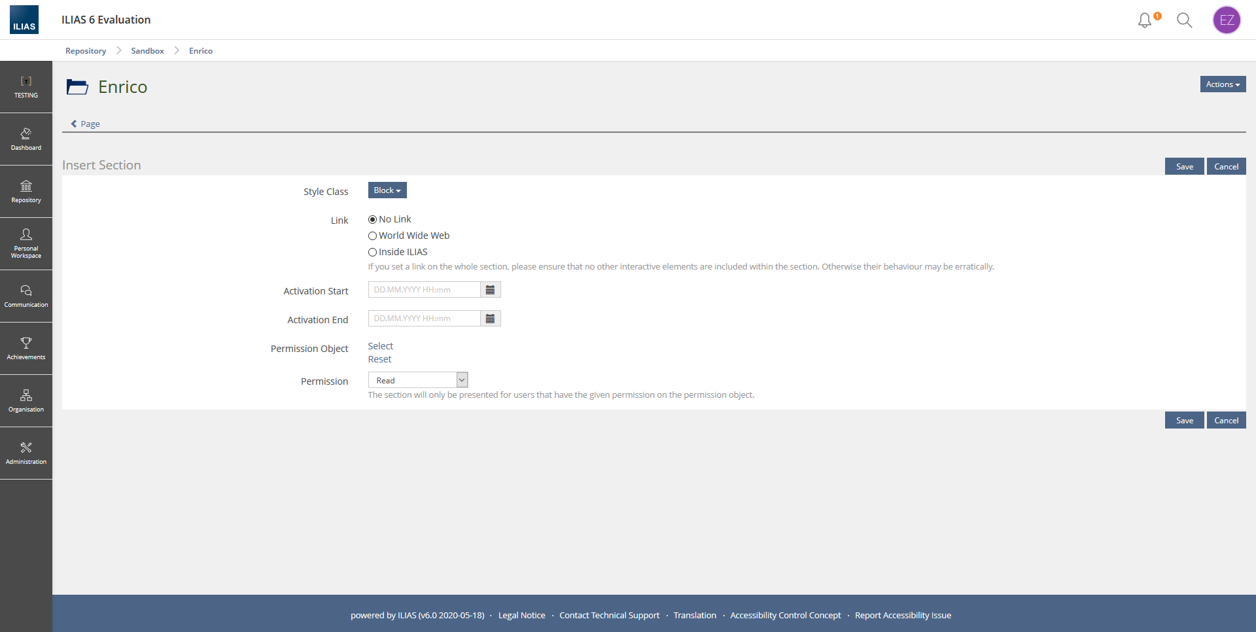The height and width of the screenshot is (632, 1256).
Task: Open the search magnifier
Action: [1184, 20]
